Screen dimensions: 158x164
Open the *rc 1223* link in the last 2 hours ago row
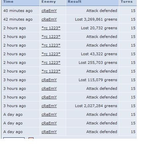pos(51,71)
